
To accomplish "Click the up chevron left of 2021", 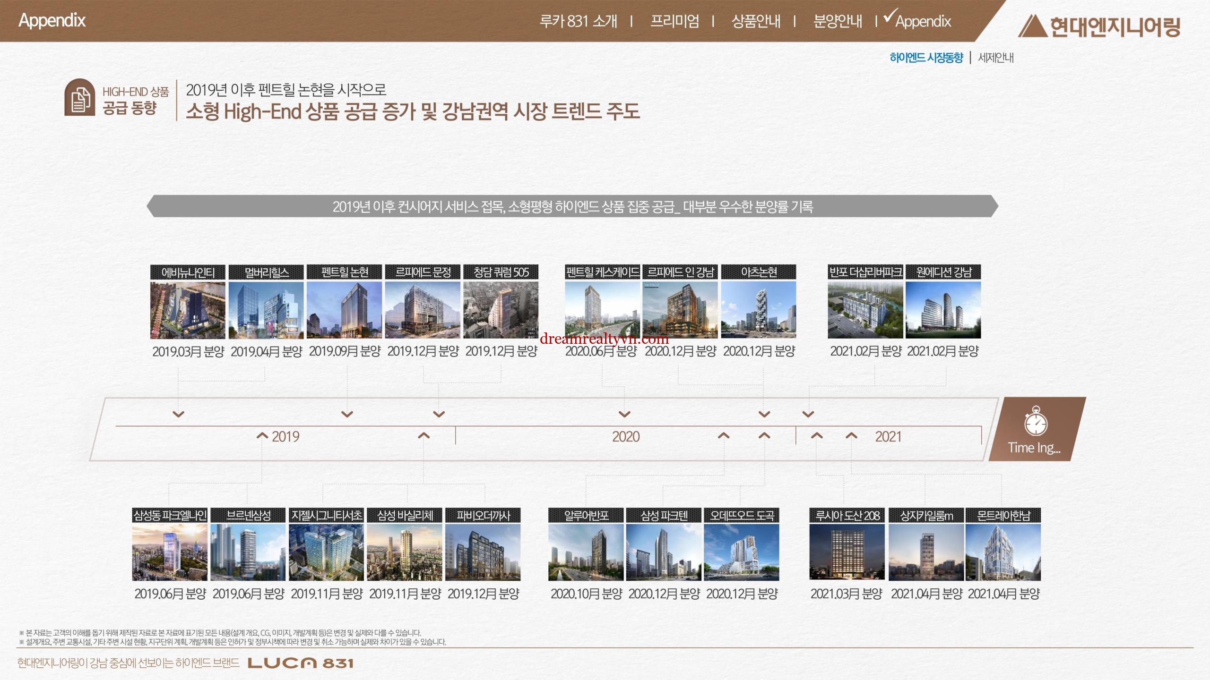I will (851, 436).
